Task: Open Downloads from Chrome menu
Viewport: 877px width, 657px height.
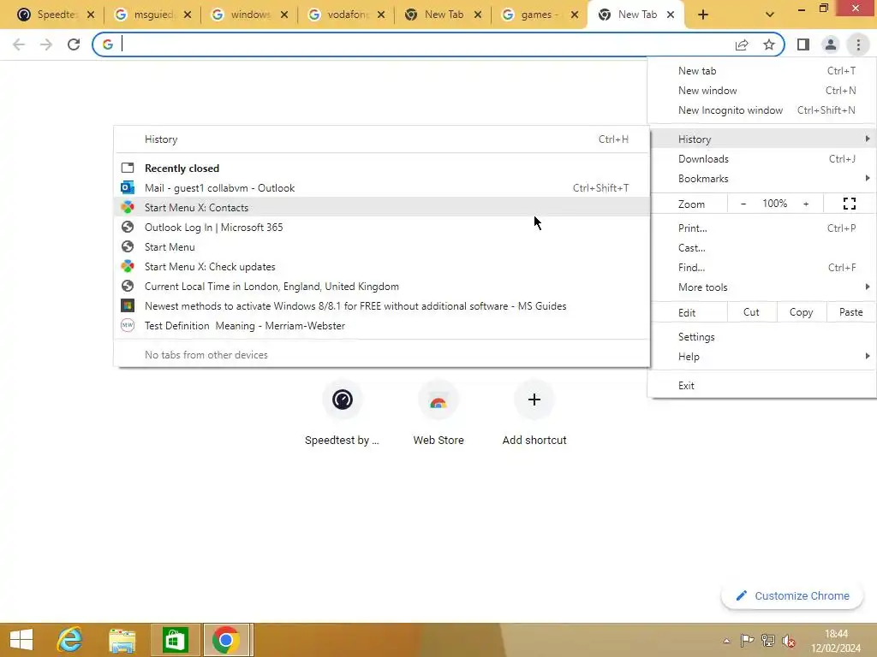Action: [x=761, y=158]
